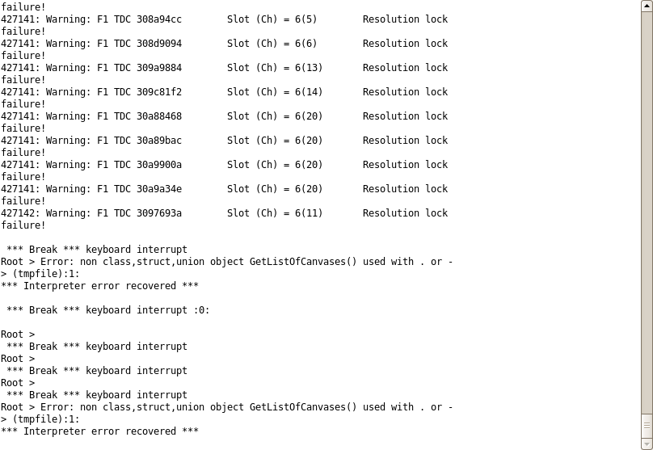Click "Resolution lock" on the Slot 6(5) line
653x450 pixels.
[405, 19]
